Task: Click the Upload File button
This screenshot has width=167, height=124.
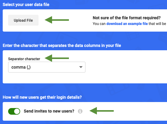Action: tap(23, 20)
